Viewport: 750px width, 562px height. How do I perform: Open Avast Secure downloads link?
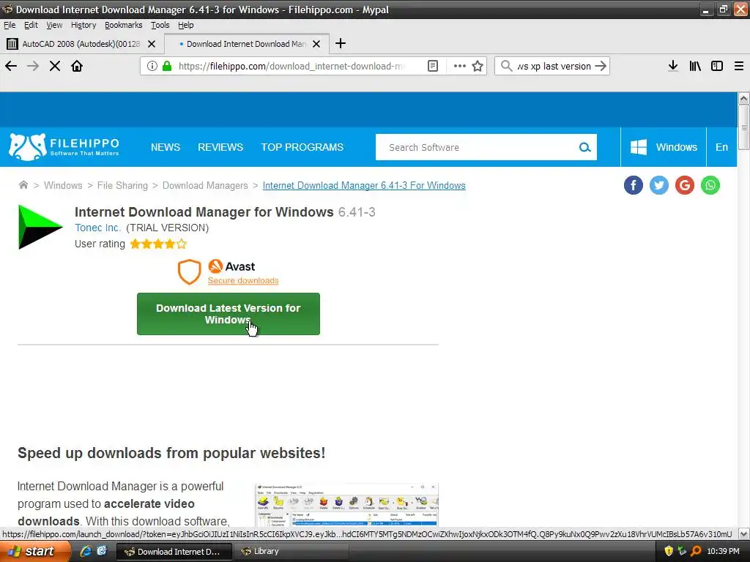(x=243, y=280)
